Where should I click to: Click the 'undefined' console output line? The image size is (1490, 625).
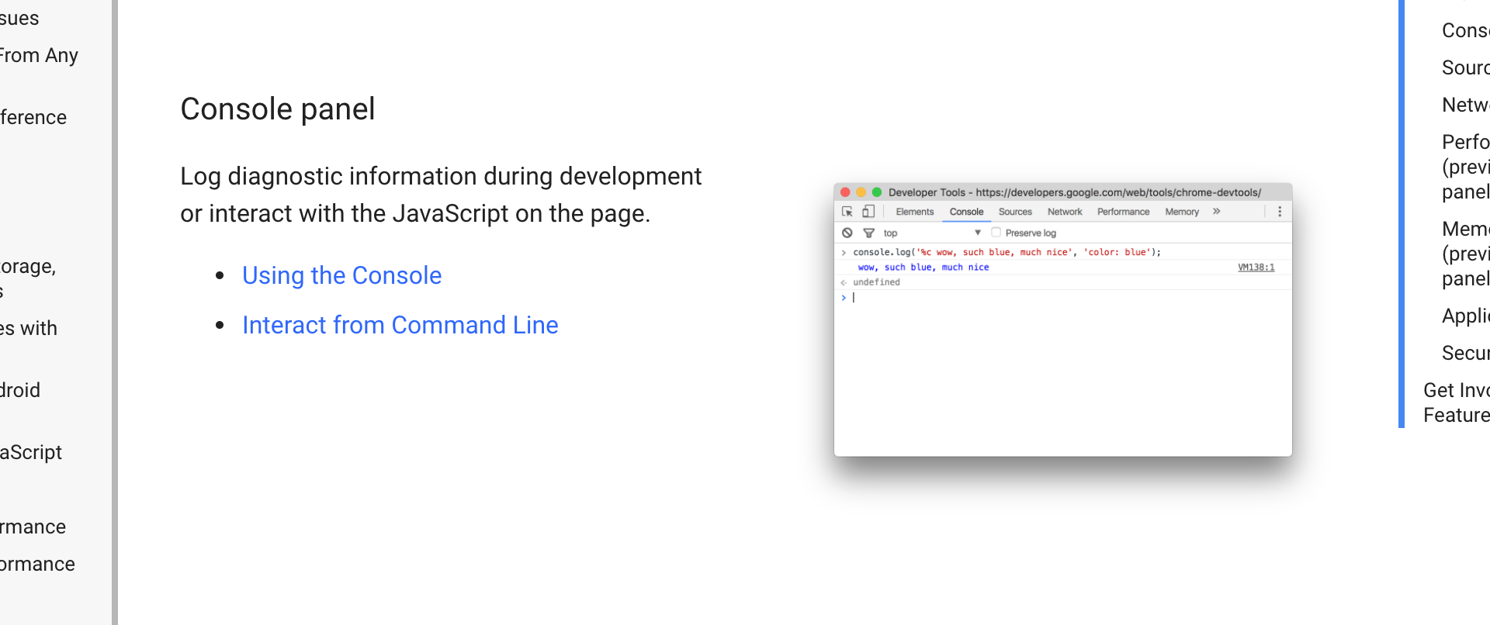tap(876, 282)
